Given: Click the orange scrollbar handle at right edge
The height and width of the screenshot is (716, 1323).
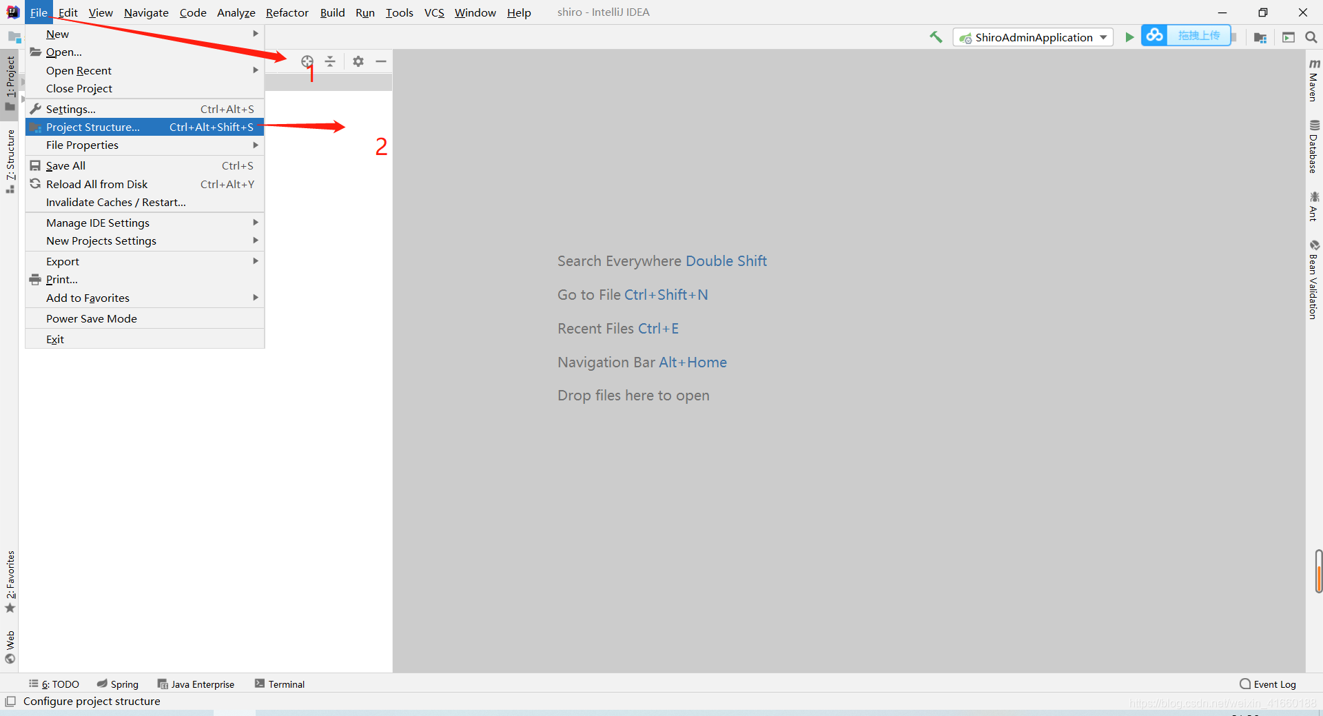Looking at the screenshot, I should [x=1318, y=571].
